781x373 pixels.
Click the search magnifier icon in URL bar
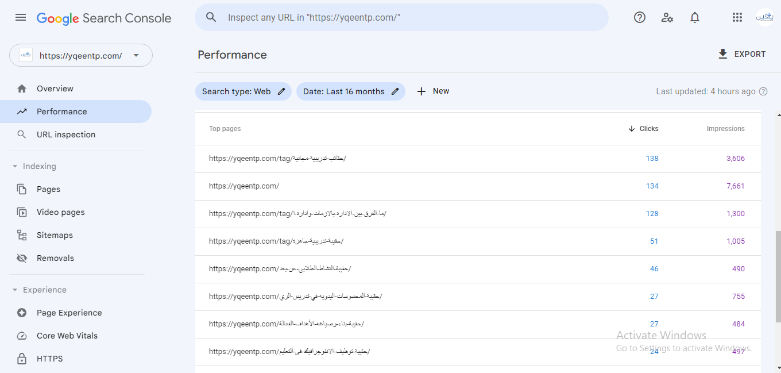tap(211, 17)
